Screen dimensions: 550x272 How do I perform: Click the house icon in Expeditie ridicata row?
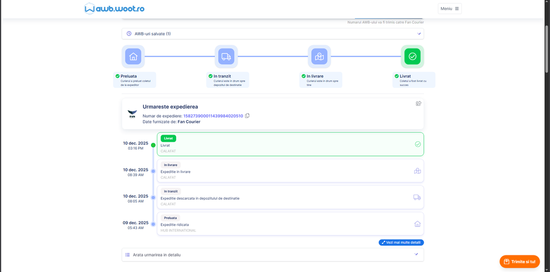point(417,224)
